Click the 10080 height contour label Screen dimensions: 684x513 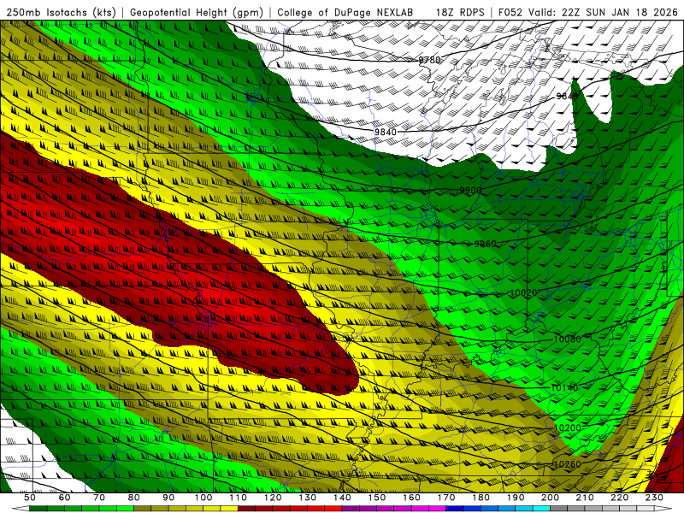(x=567, y=339)
